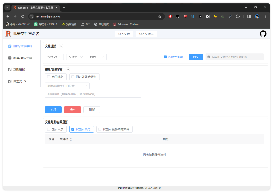Close the Rename browser tab
This screenshot has width=273, height=193.
(x=56, y=8)
